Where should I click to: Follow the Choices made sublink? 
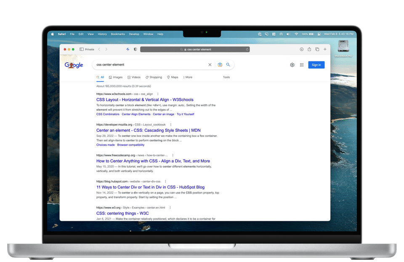pos(105,145)
